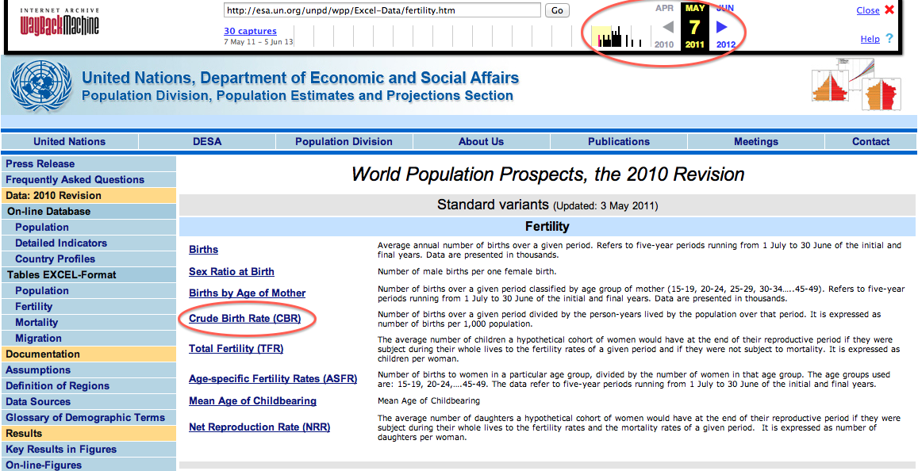Open the Sex Ratio at Birth link
Viewport: 918px width, 471px height.
click(231, 271)
